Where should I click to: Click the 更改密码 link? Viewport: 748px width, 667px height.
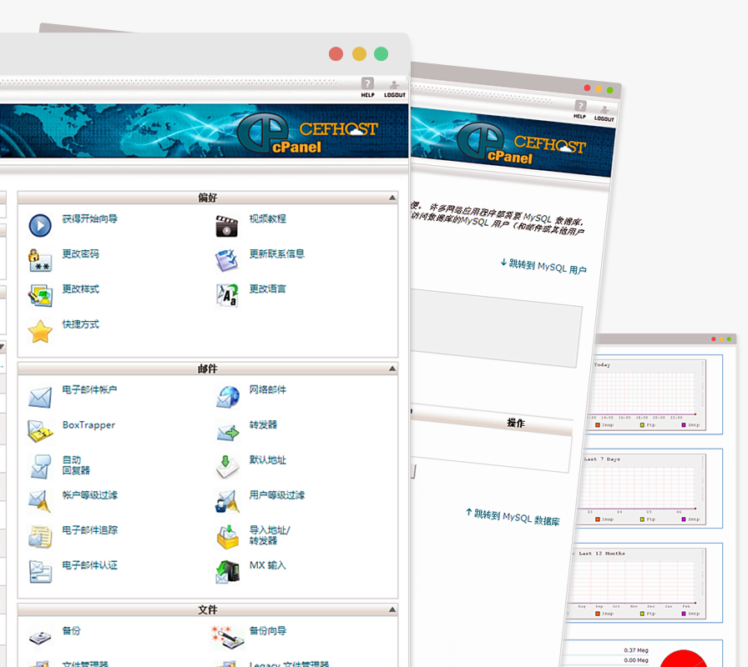tap(81, 254)
